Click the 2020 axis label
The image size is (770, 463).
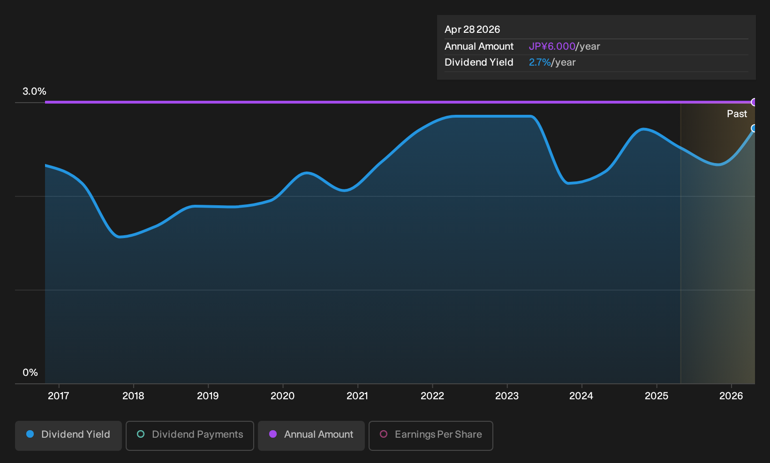coord(283,396)
